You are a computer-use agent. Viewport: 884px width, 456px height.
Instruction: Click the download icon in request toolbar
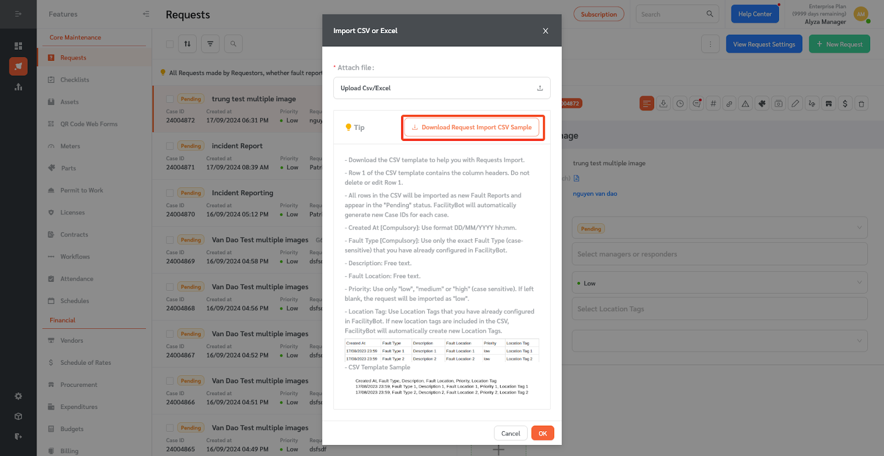[664, 103]
